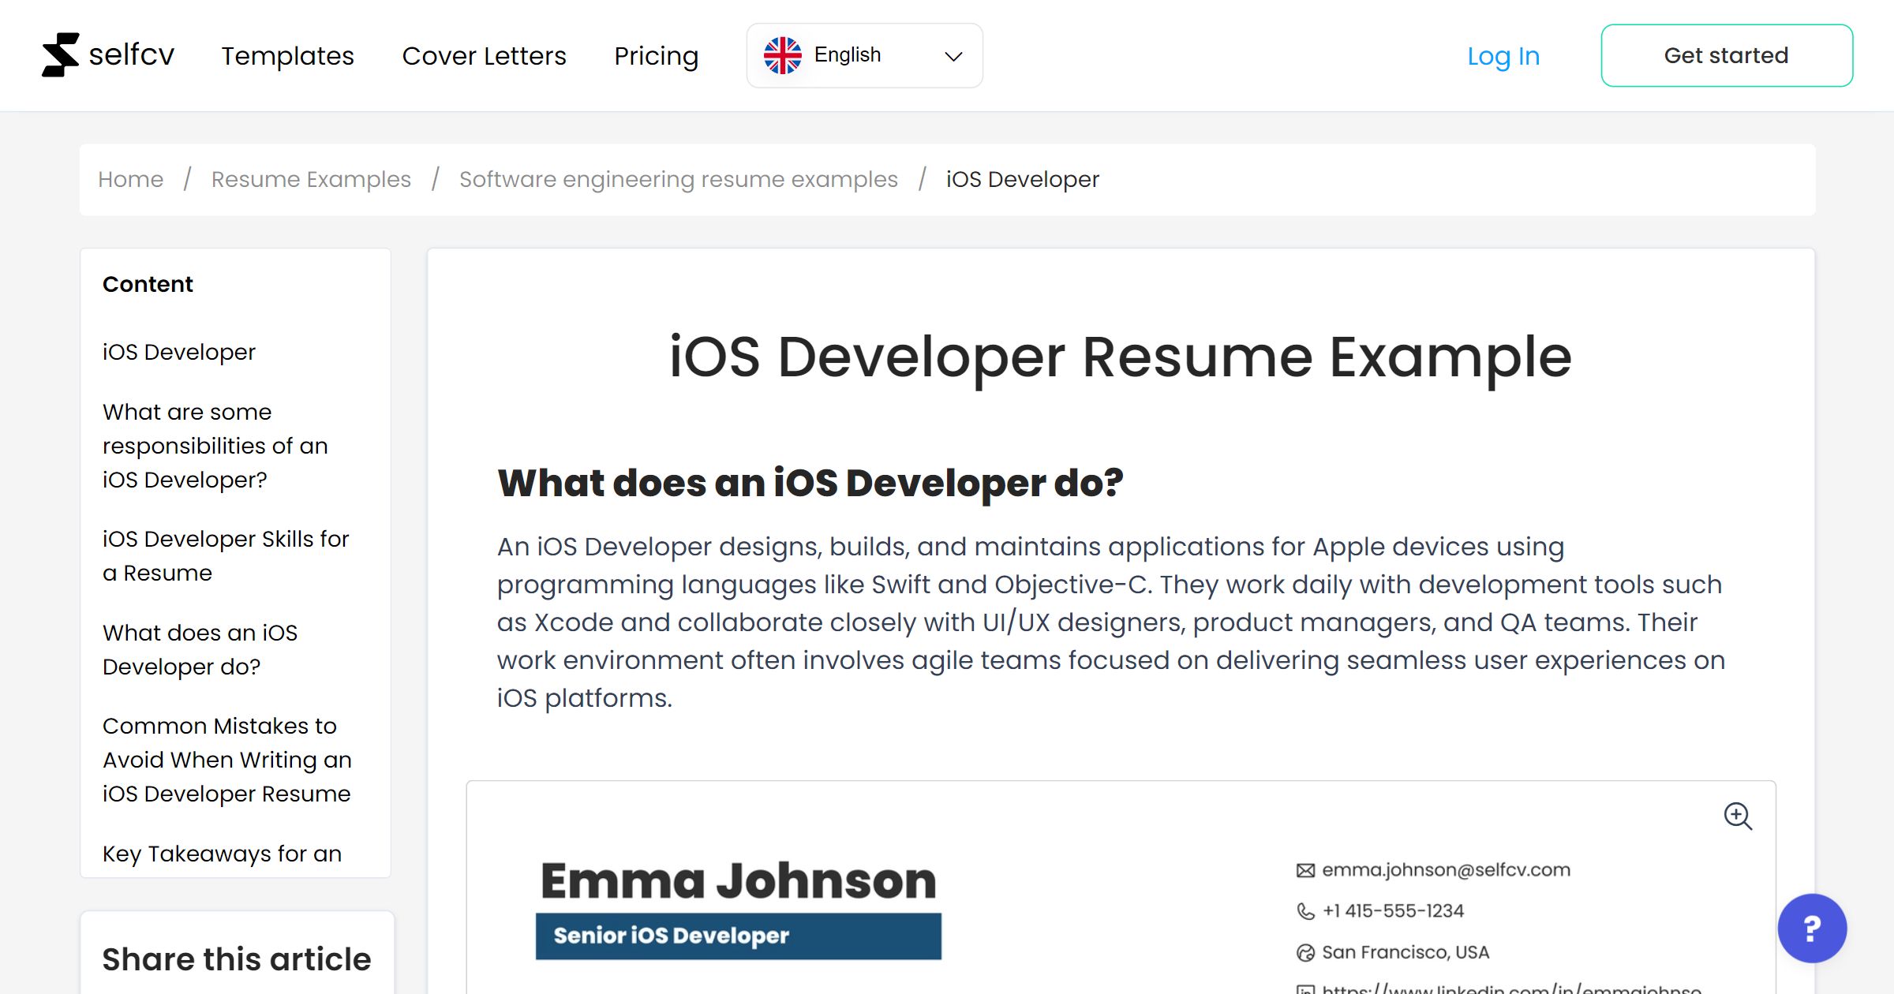Navigate to Home breadcrumb

131,179
